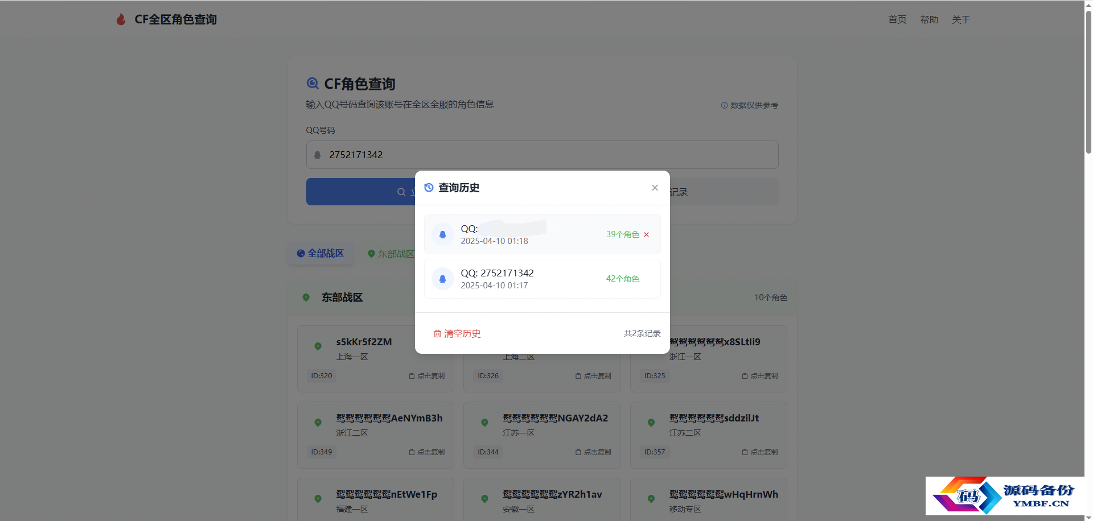
Task: Click 点击复制 on ID:320 card
Action: point(426,376)
